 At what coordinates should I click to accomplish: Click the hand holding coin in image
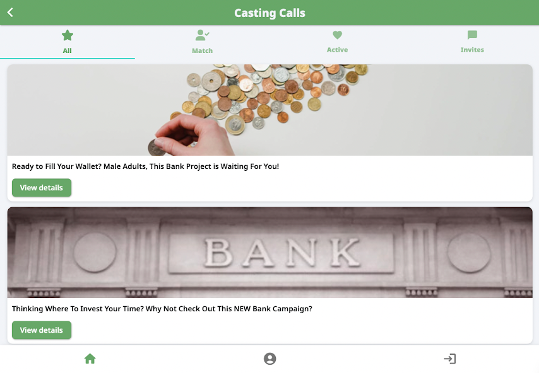[192, 135]
